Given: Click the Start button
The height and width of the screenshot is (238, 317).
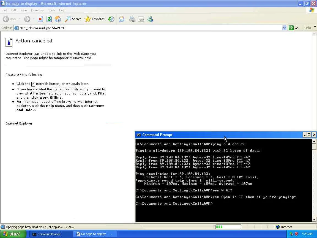Looking at the screenshot, I should click(x=13, y=234).
